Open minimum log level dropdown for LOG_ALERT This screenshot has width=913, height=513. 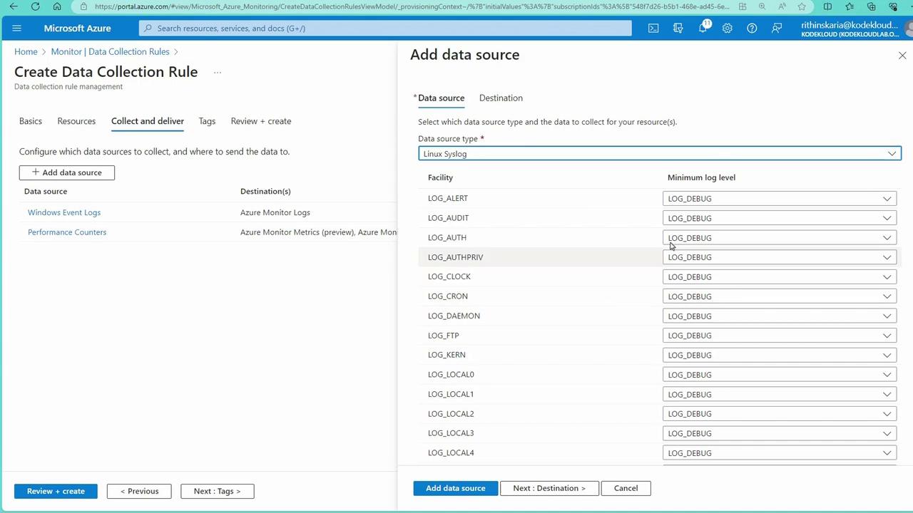click(x=779, y=199)
